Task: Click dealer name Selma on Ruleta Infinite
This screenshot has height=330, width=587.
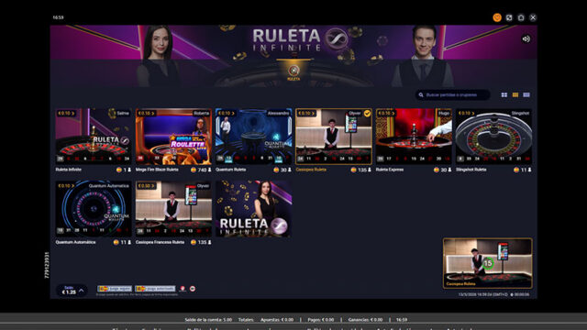Action: tap(123, 113)
